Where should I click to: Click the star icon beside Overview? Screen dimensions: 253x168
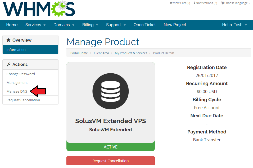pos(8,40)
